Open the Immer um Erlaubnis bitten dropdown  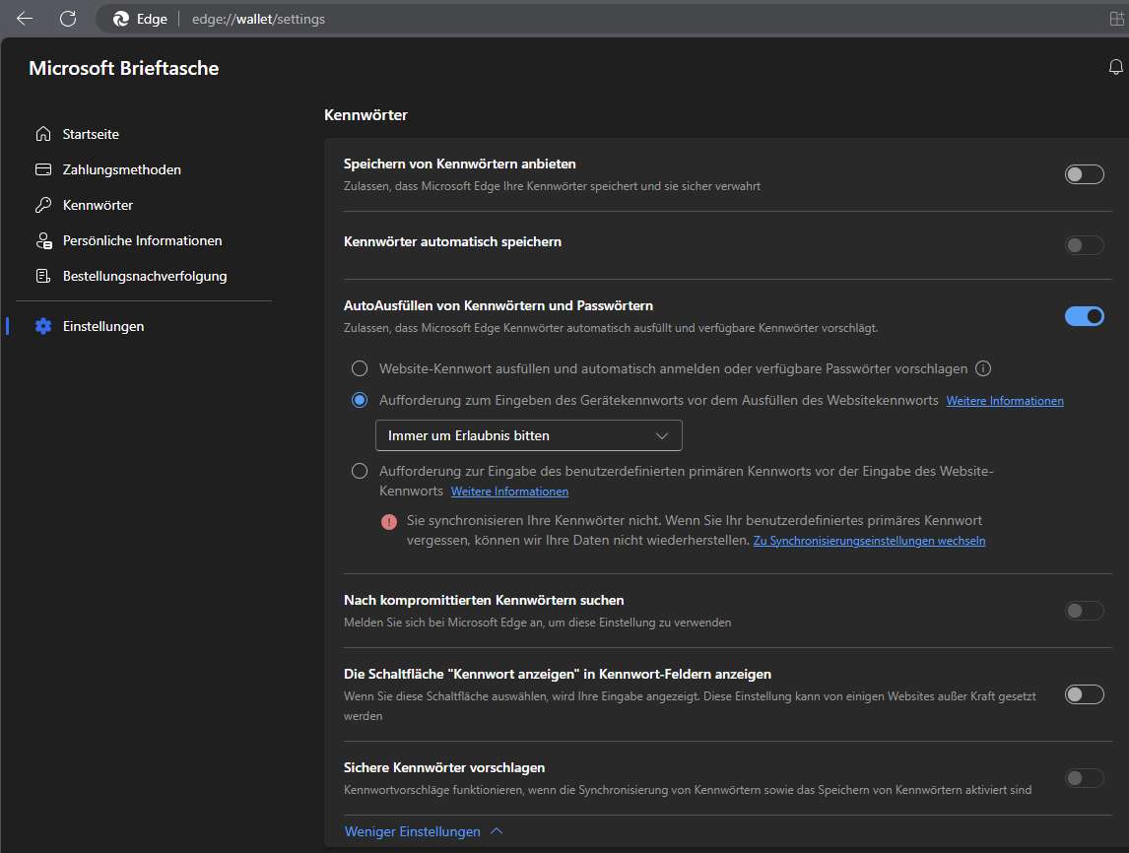pos(528,435)
